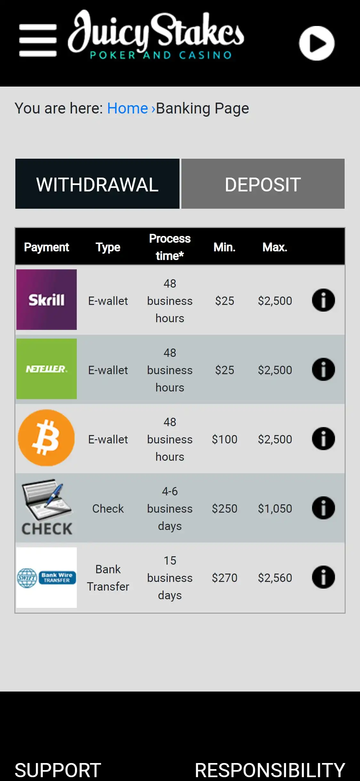The image size is (360, 781).
Task: Click the Neteller payment logo
Action: (x=47, y=369)
